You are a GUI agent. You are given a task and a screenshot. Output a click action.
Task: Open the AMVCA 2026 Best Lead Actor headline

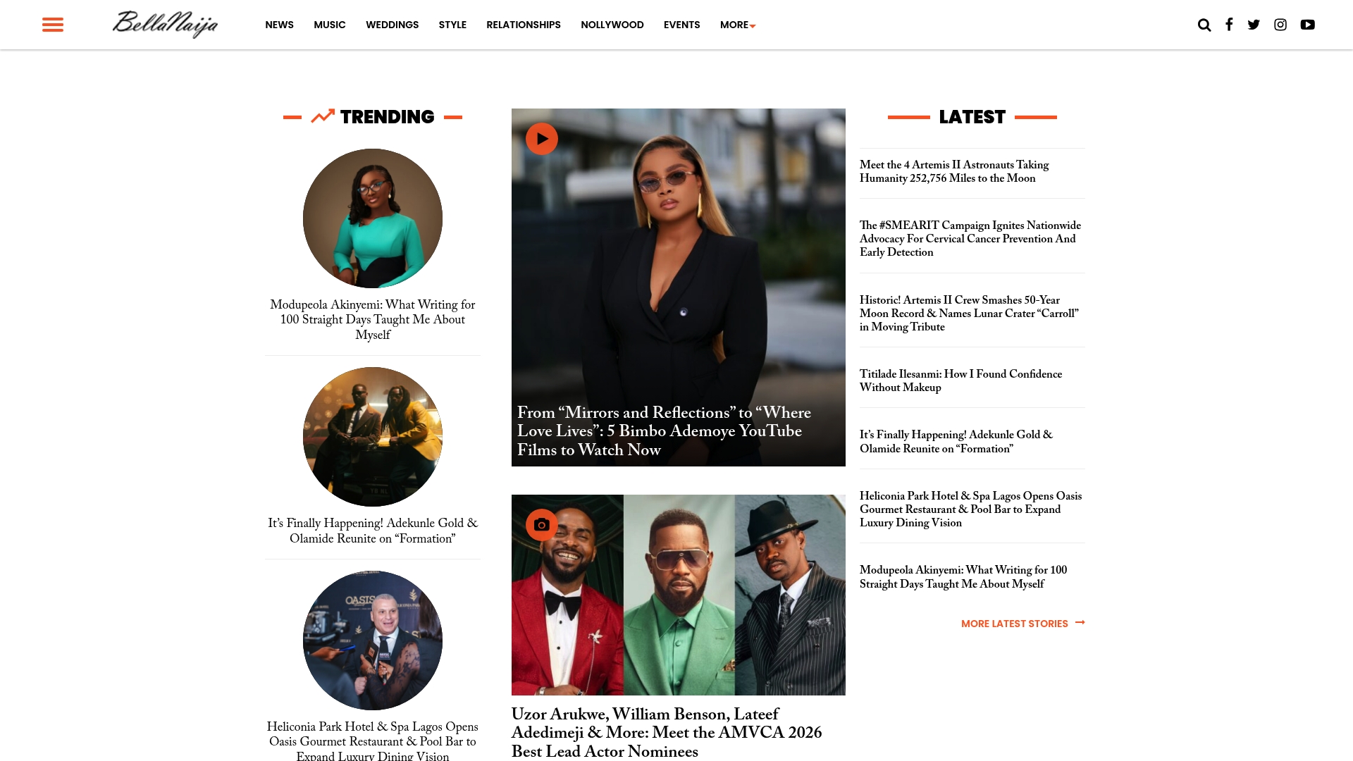point(667,733)
